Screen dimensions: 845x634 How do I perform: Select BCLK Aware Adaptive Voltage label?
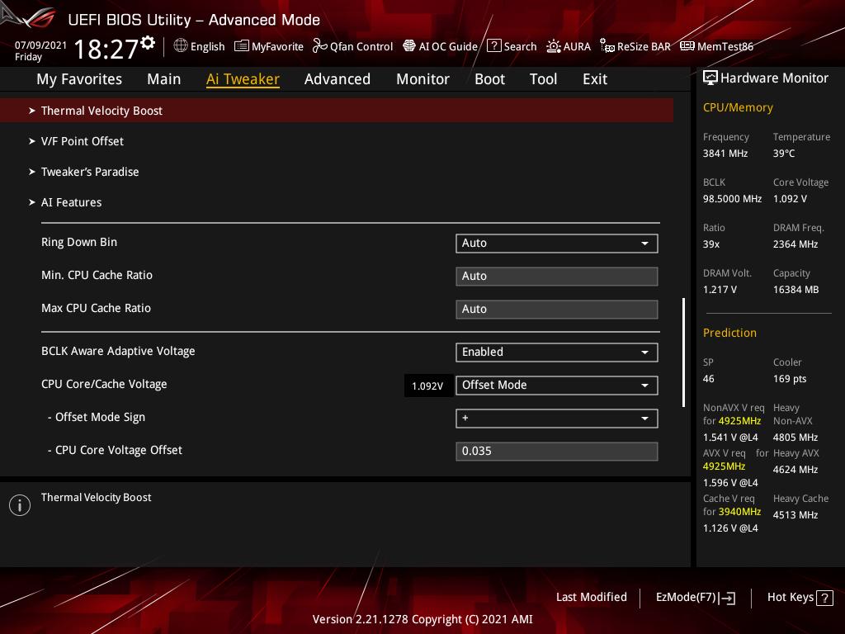[118, 352]
